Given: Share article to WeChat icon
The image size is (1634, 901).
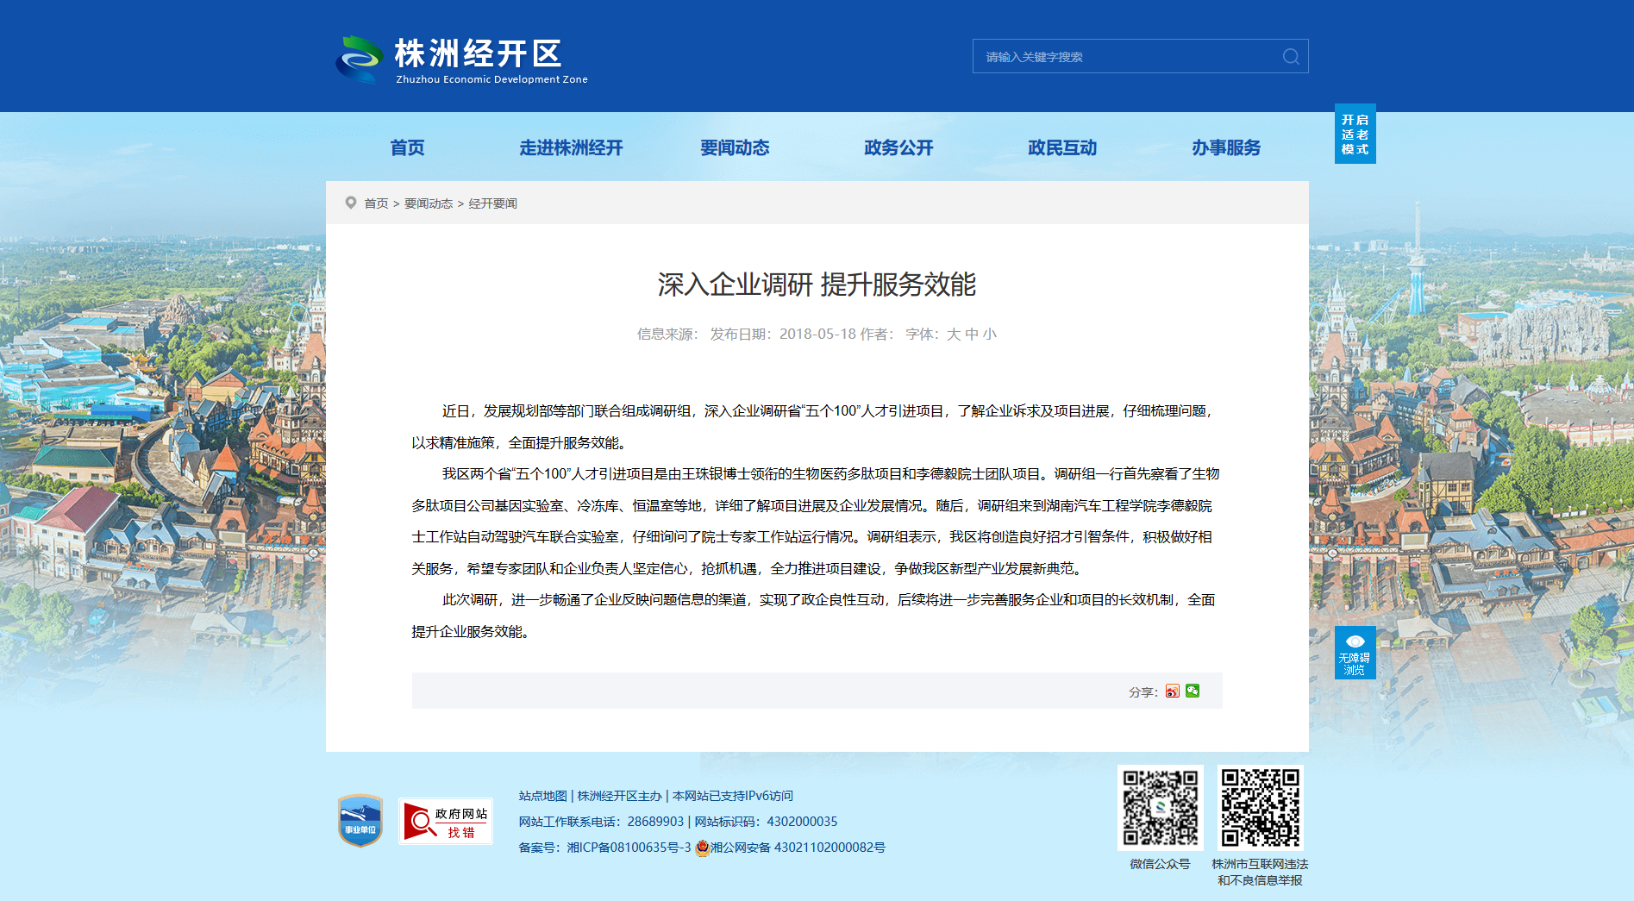Looking at the screenshot, I should [1193, 691].
